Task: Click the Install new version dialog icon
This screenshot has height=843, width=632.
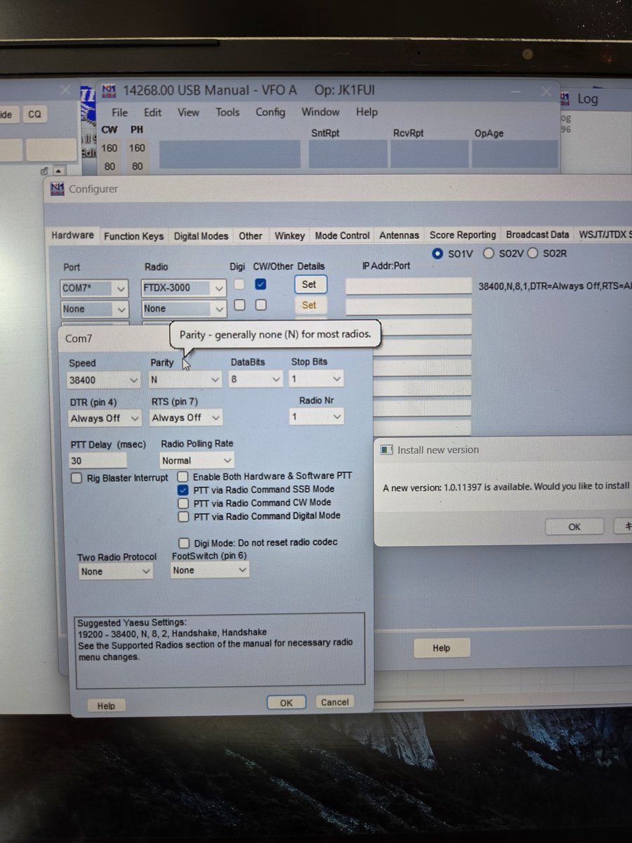Action: tap(387, 450)
